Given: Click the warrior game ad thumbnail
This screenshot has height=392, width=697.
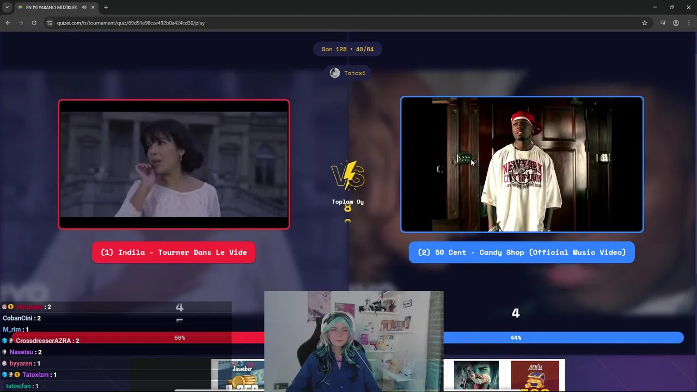Looking at the screenshot, I should click(x=476, y=375).
